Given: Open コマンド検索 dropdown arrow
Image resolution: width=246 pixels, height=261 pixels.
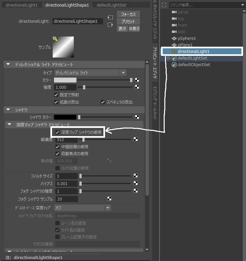Looking at the screenshot, I should (243, 5).
